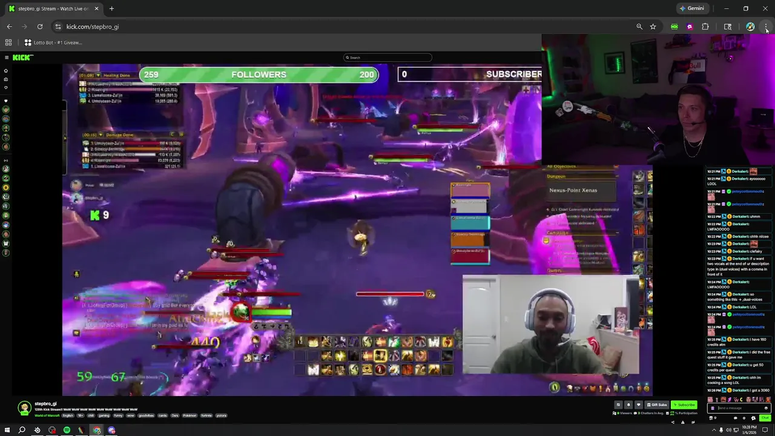775x436 pixels.
Task: Open the taskbar clock showing 10:28 PM
Action: click(x=749, y=431)
